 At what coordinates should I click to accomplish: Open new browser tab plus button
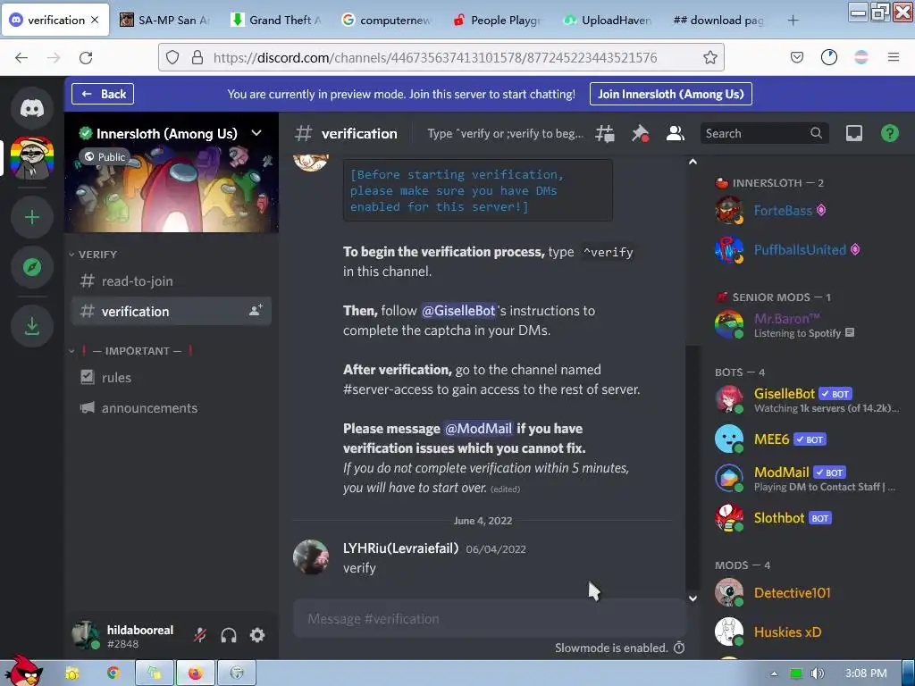793,21
